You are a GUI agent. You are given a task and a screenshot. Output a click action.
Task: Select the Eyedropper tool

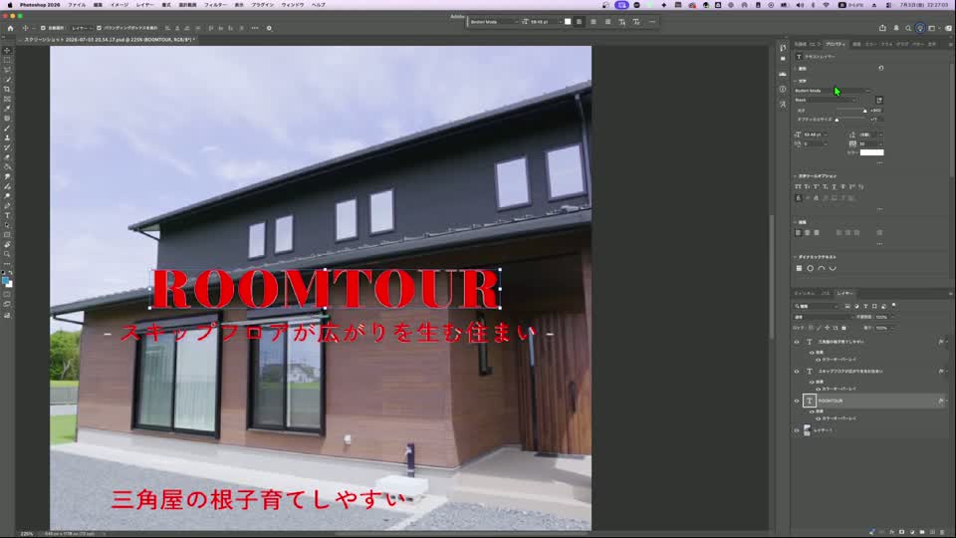pyautogui.click(x=7, y=109)
